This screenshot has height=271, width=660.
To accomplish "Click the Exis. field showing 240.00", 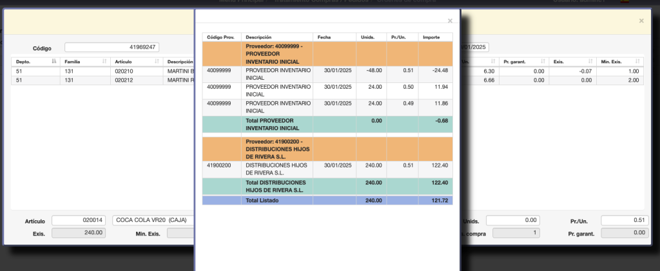I will (x=79, y=233).
